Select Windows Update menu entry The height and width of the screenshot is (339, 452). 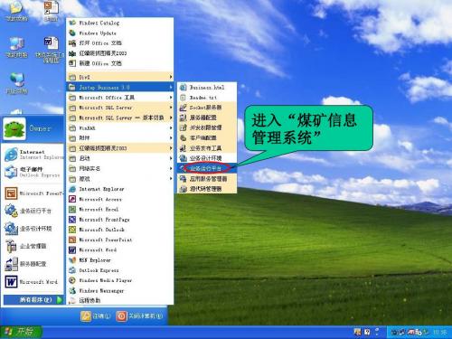click(x=120, y=33)
